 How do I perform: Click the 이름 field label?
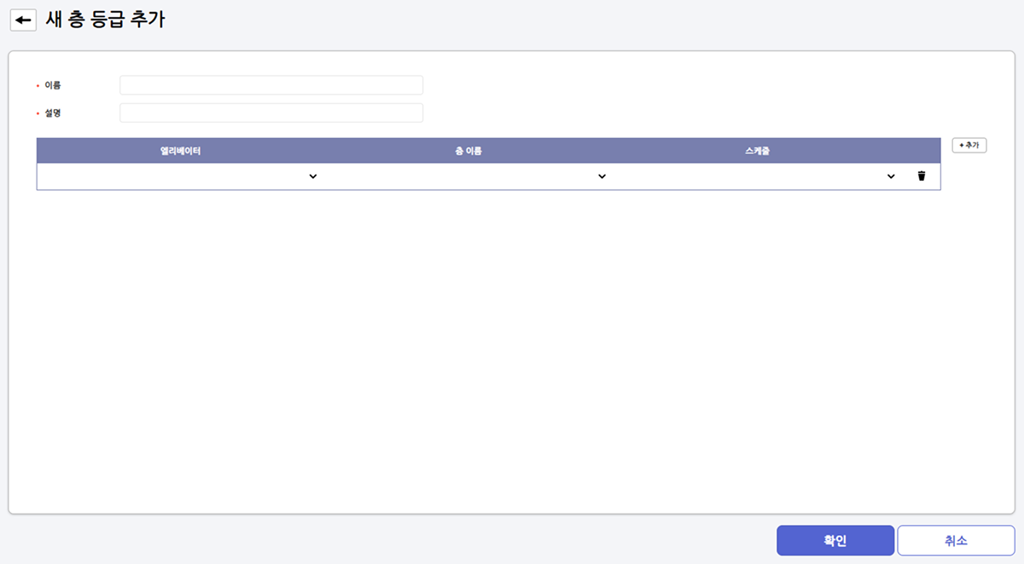tap(53, 85)
